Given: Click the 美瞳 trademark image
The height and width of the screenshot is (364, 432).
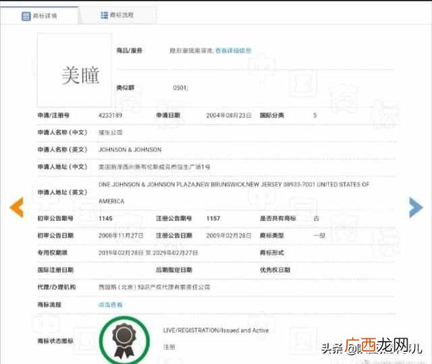Looking at the screenshot, I should click(74, 70).
